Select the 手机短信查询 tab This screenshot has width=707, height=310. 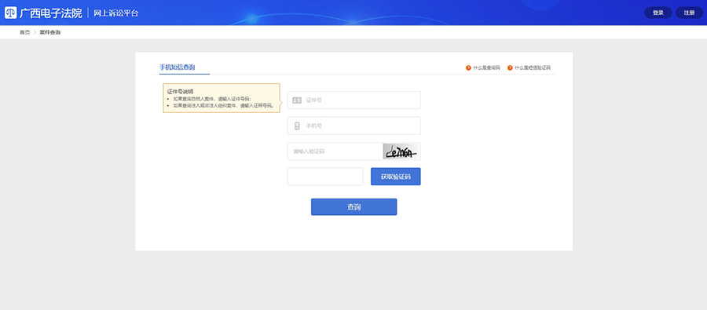178,67
